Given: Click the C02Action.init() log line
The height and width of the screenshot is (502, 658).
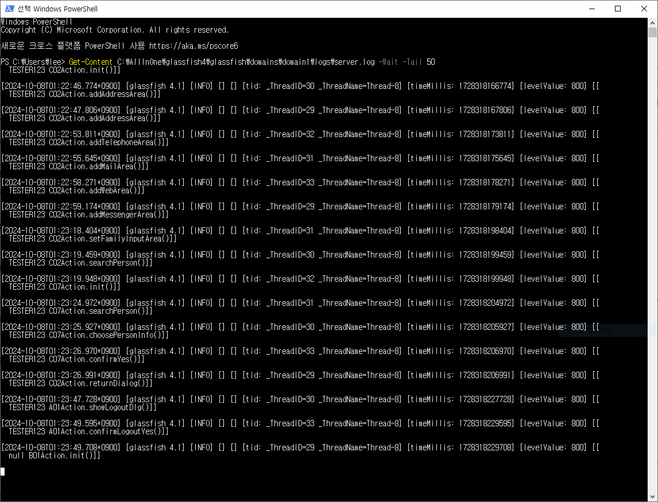Looking at the screenshot, I should click(x=64, y=70).
